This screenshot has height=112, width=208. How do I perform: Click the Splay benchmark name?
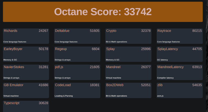pos(111,49)
